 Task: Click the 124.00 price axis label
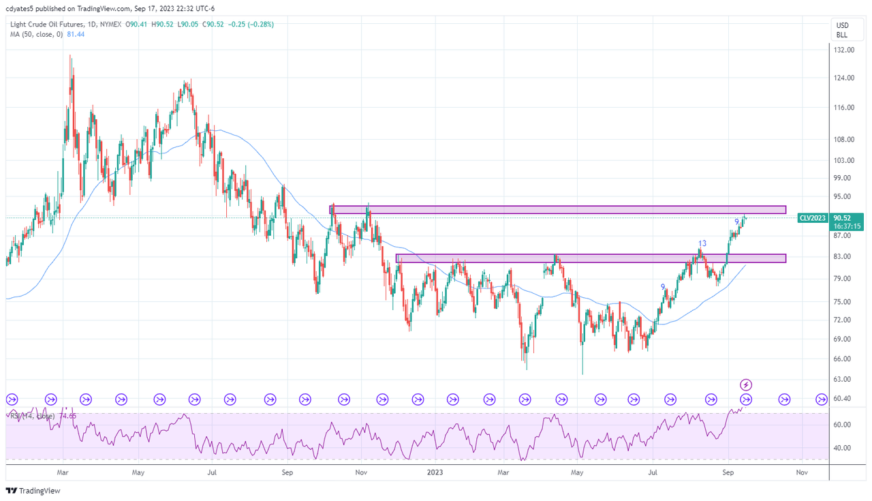pyautogui.click(x=845, y=78)
